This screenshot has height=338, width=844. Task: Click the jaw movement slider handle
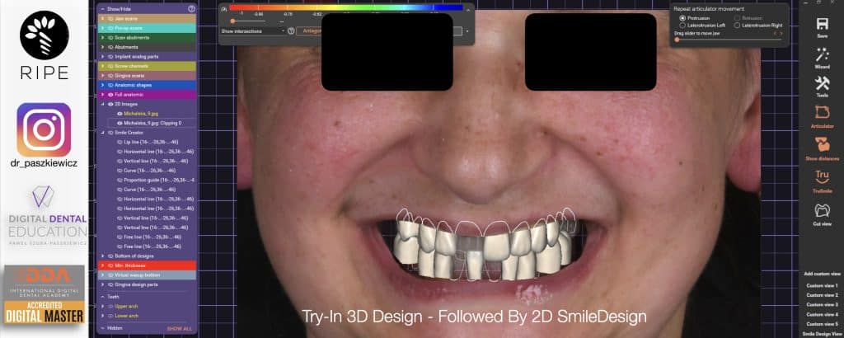pyautogui.click(x=678, y=40)
